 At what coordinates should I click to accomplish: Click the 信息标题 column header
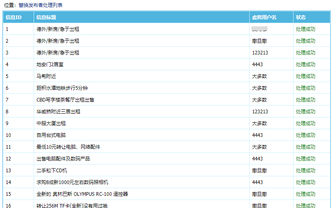(46, 17)
